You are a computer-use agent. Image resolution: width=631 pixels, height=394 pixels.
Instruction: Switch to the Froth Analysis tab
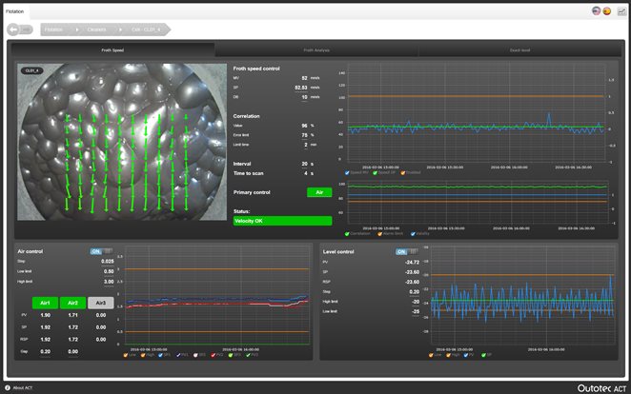316,50
